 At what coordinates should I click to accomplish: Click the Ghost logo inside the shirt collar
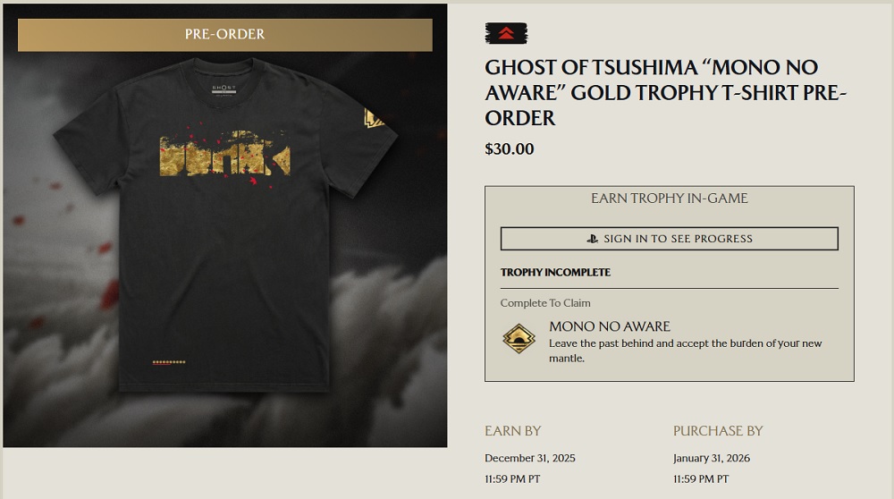223,89
